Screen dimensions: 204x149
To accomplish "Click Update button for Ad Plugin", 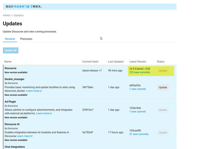I will click(x=163, y=110).
